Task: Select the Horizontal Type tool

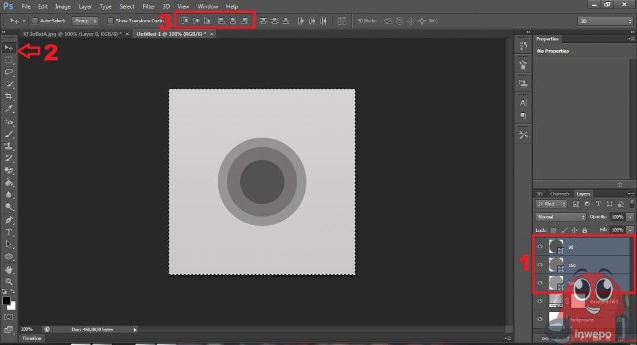Action: click(x=9, y=232)
